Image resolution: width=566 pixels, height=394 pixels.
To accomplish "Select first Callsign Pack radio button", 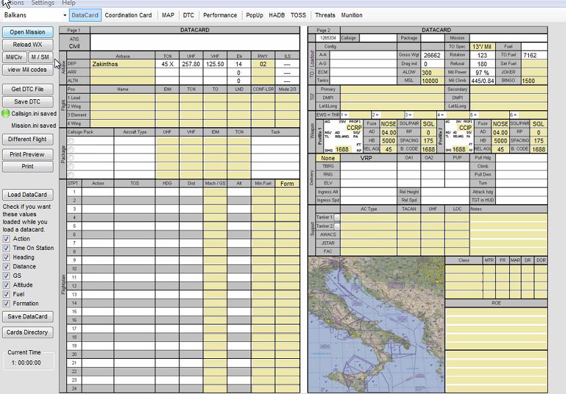I will (x=70, y=141).
